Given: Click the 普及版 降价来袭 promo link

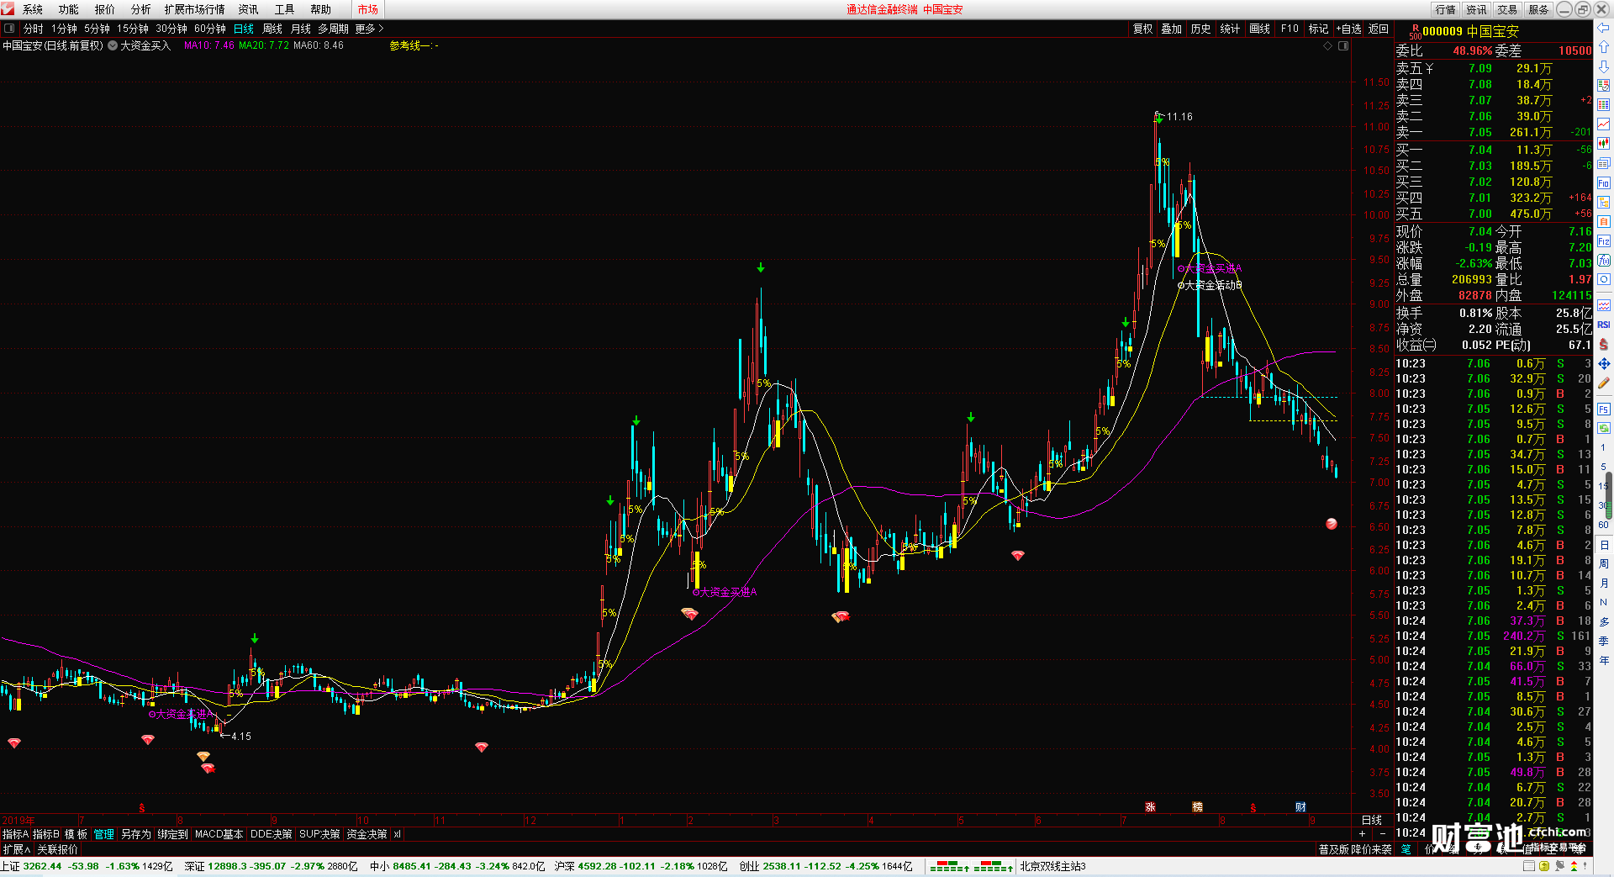Looking at the screenshot, I should click(1355, 849).
